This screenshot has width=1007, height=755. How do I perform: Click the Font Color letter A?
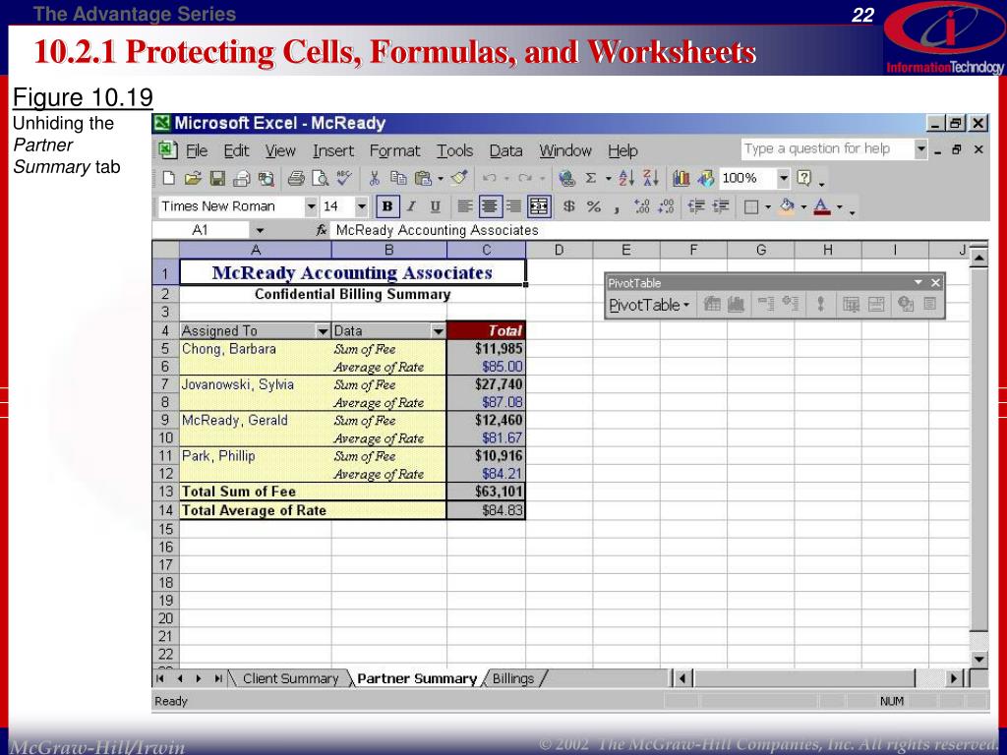pyautogui.click(x=822, y=206)
